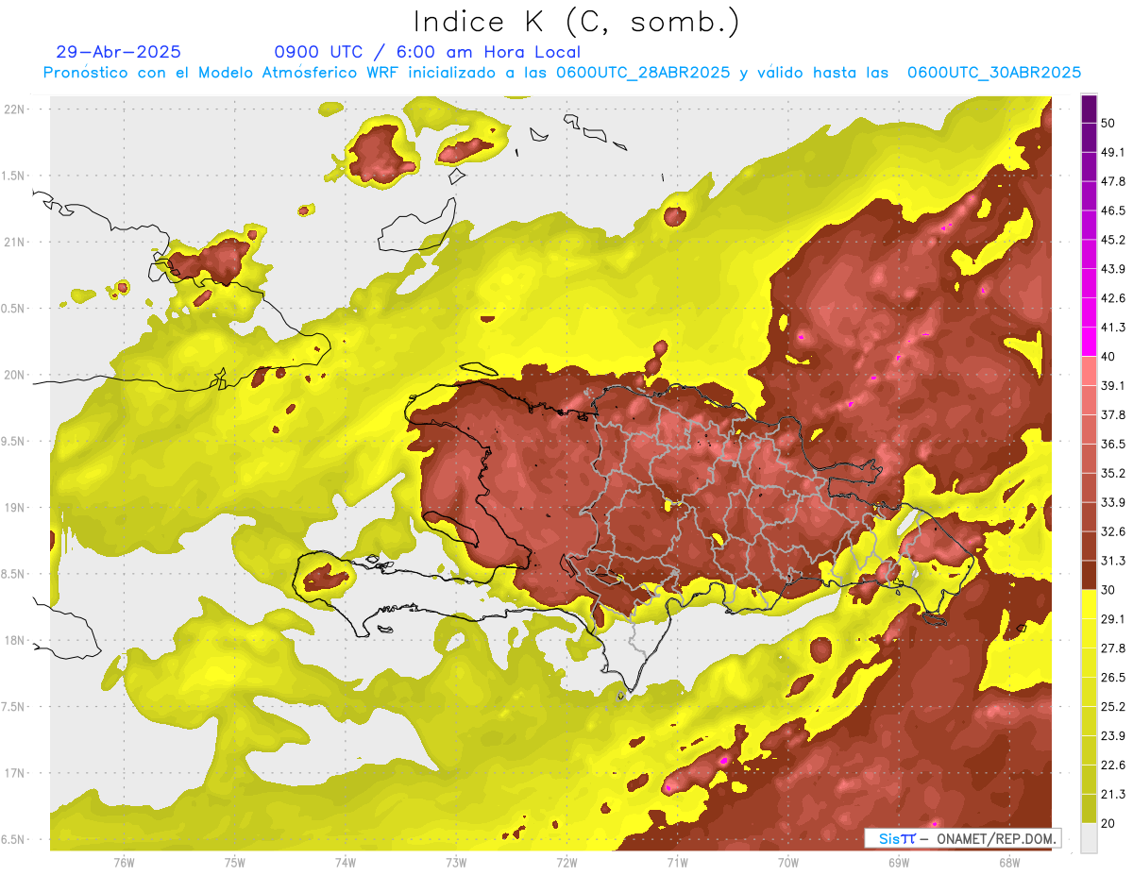Click latitude label '19N'
The height and width of the screenshot is (875, 1133).
(x=15, y=508)
